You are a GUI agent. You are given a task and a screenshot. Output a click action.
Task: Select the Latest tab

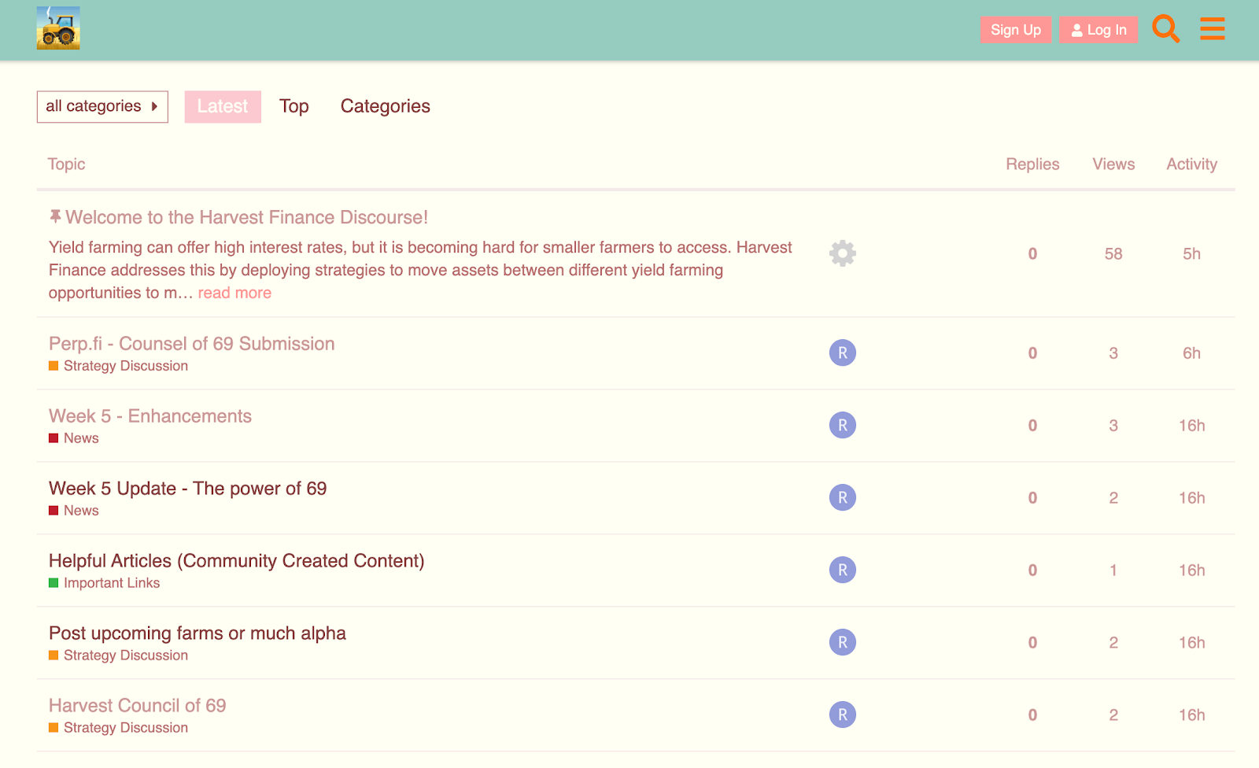tap(223, 106)
